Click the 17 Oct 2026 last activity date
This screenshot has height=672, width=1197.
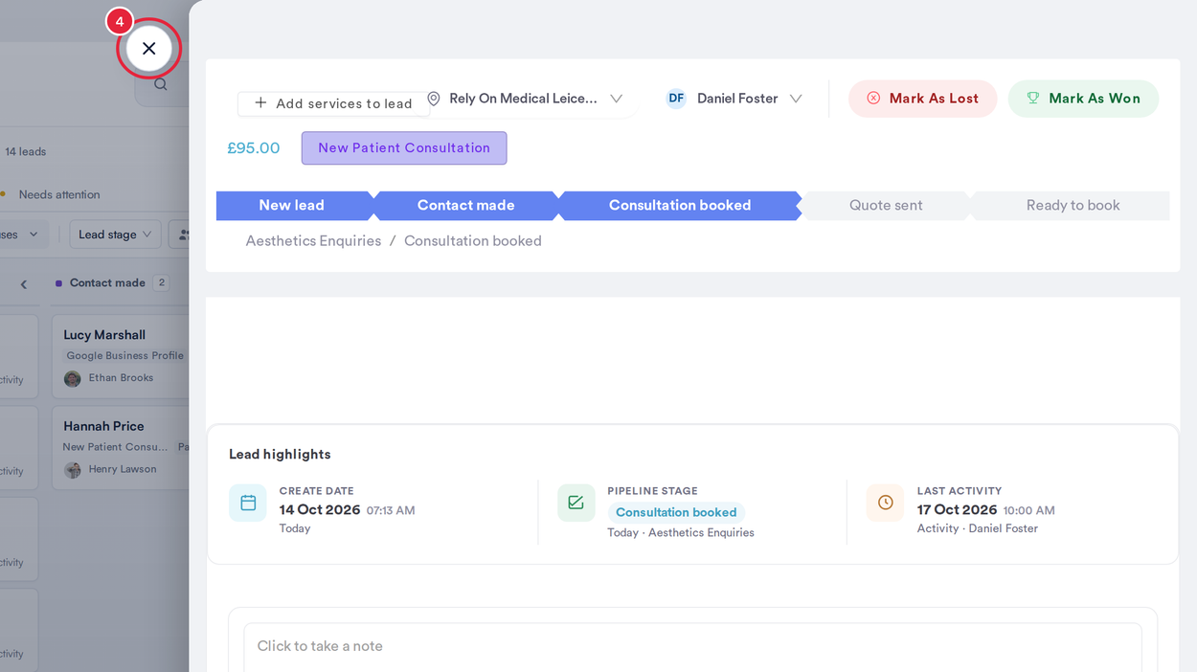click(957, 510)
